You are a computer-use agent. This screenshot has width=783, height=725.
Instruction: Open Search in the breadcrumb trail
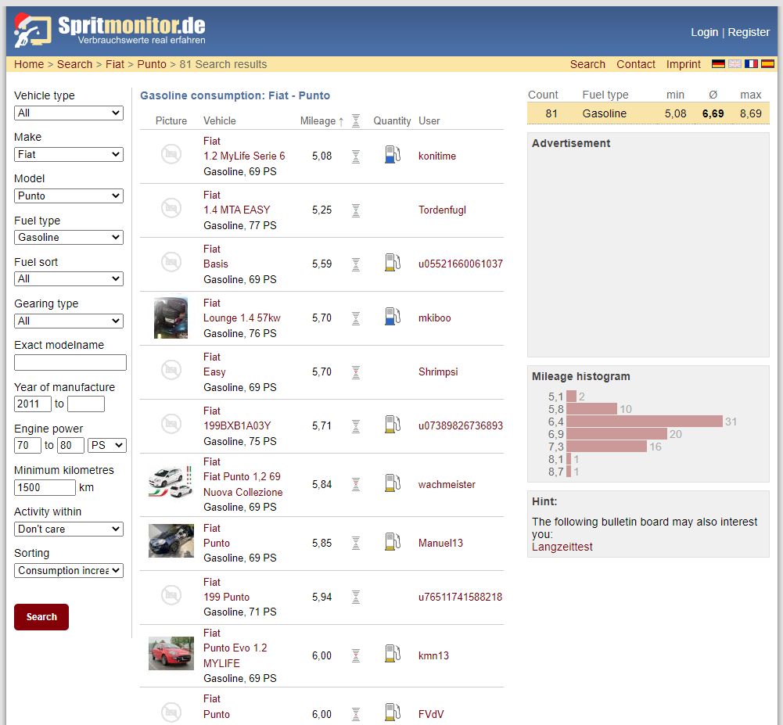click(x=74, y=64)
